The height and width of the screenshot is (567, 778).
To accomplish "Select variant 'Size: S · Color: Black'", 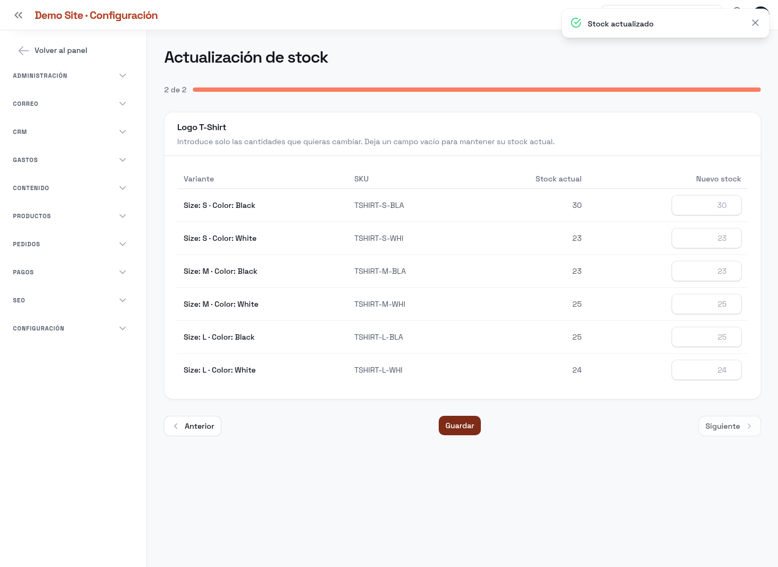I will 219,205.
